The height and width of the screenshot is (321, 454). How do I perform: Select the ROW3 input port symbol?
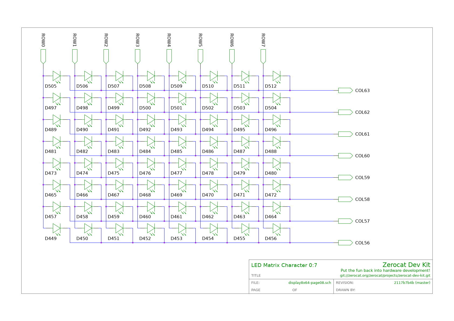137,57
